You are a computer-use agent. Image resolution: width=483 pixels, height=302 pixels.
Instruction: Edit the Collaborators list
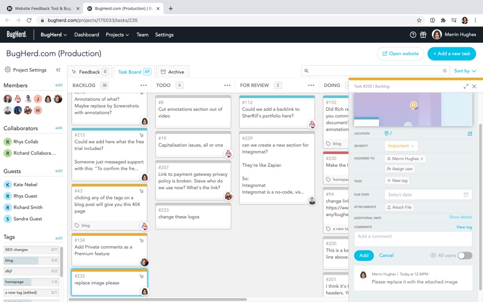(x=59, y=128)
